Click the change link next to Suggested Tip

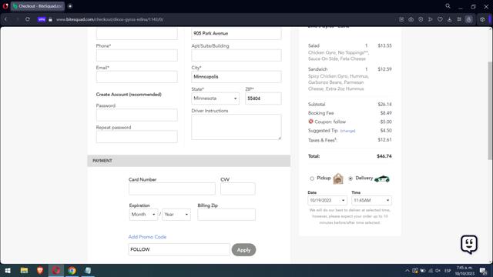tap(347, 131)
